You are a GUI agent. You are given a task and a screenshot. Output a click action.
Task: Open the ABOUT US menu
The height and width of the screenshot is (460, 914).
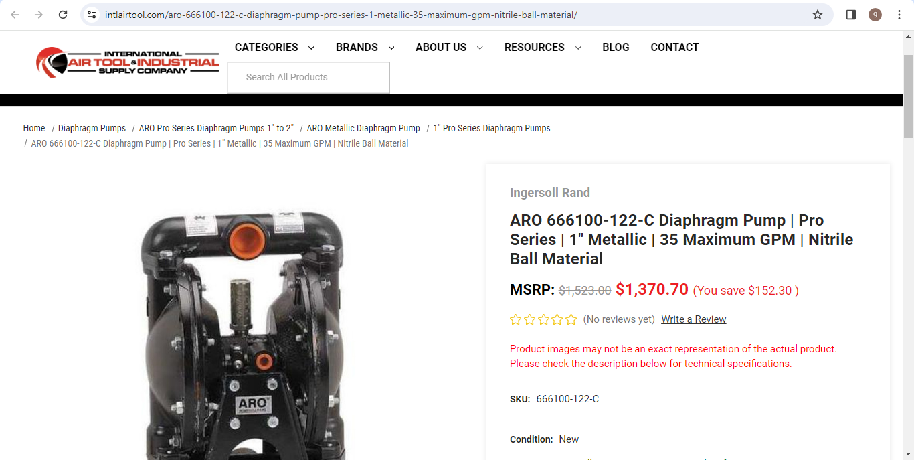coord(441,47)
